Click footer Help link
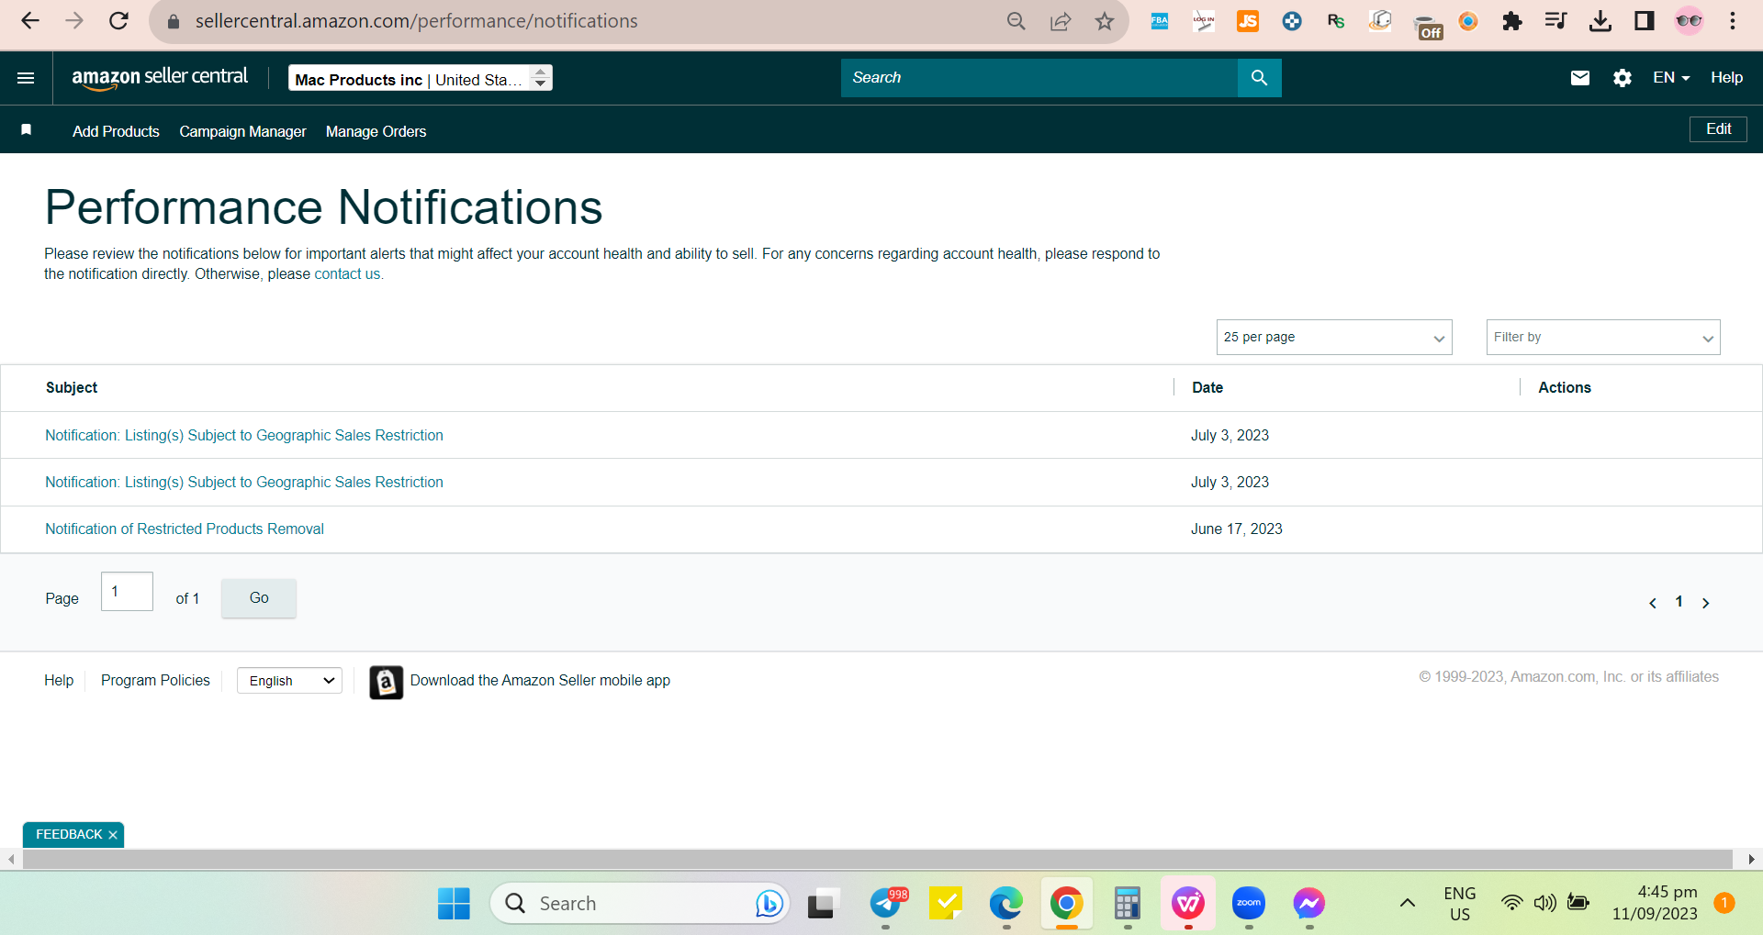The height and width of the screenshot is (935, 1763). (59, 681)
